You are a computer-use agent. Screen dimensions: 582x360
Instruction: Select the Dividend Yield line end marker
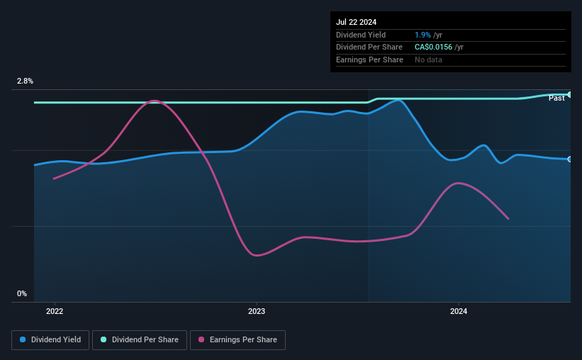[570, 159]
